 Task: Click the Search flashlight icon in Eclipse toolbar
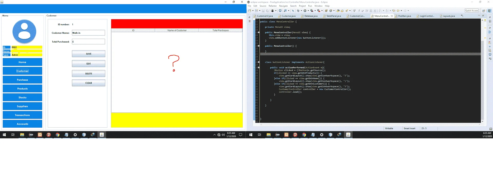(x=346, y=11)
